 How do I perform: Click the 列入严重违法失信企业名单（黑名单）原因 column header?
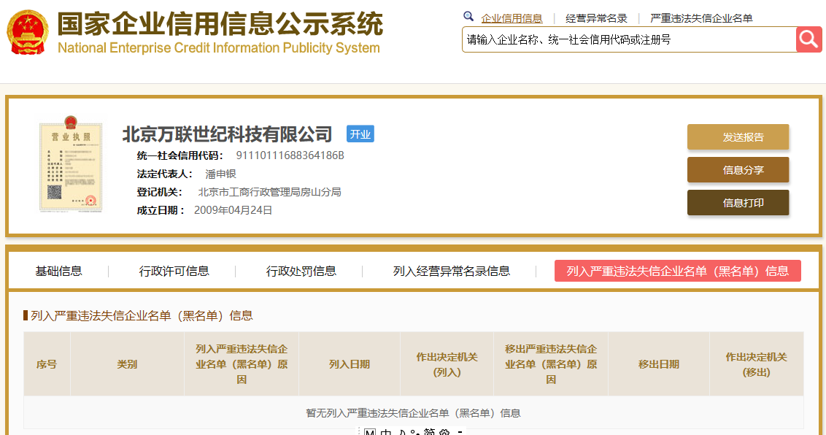click(242, 364)
